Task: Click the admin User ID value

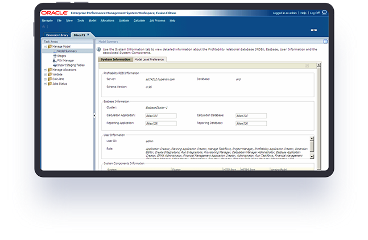Action: click(x=150, y=141)
